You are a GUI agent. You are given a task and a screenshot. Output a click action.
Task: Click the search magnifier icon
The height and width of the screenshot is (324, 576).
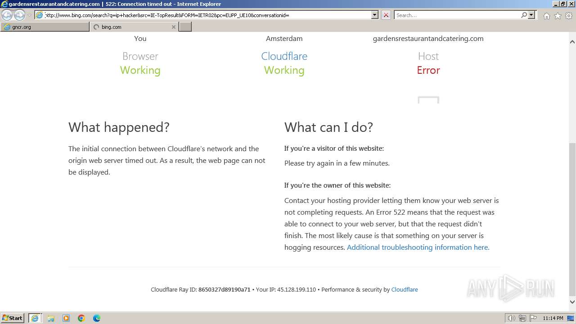point(524,15)
